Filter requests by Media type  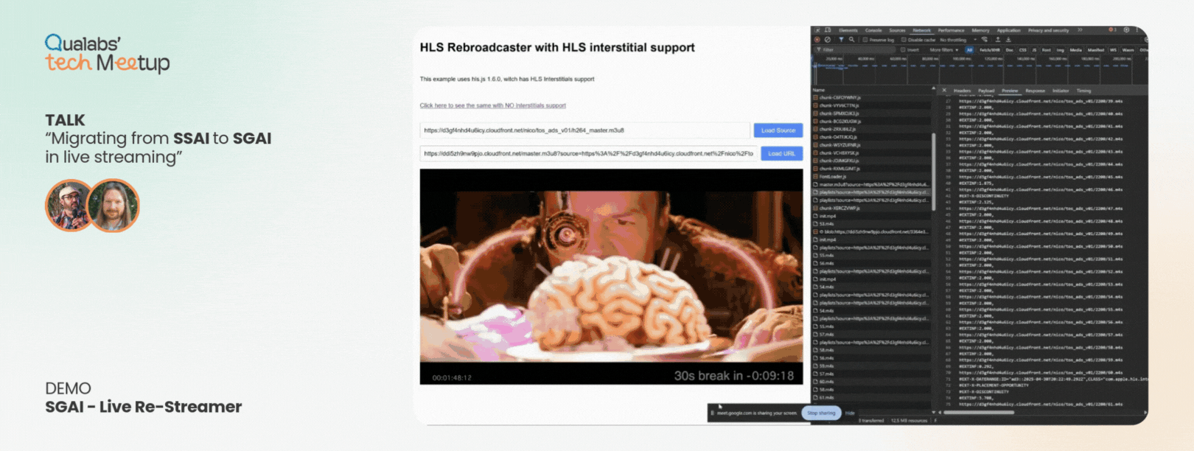(1075, 50)
